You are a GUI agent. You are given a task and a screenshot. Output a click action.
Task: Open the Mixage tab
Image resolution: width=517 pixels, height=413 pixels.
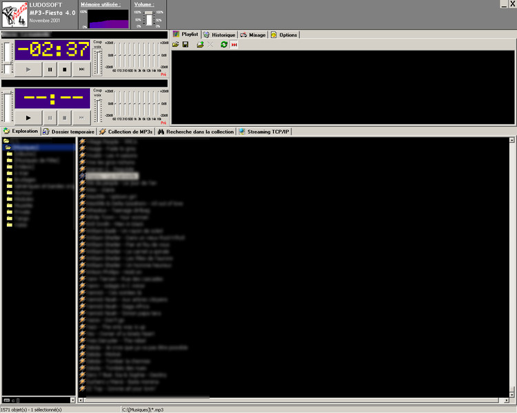(x=253, y=34)
